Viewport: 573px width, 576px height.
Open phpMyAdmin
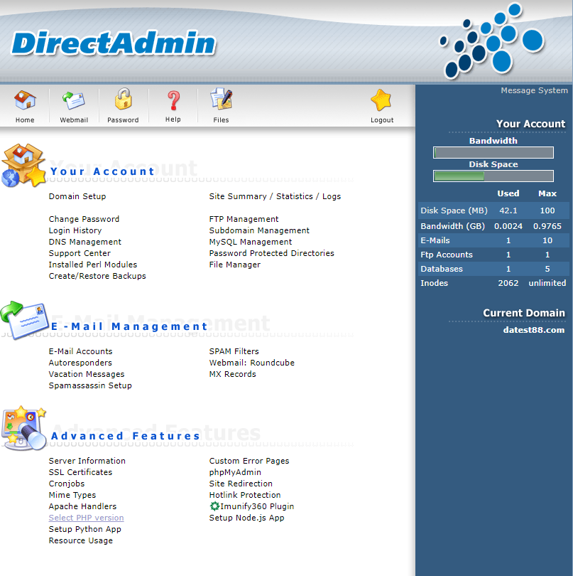click(235, 472)
